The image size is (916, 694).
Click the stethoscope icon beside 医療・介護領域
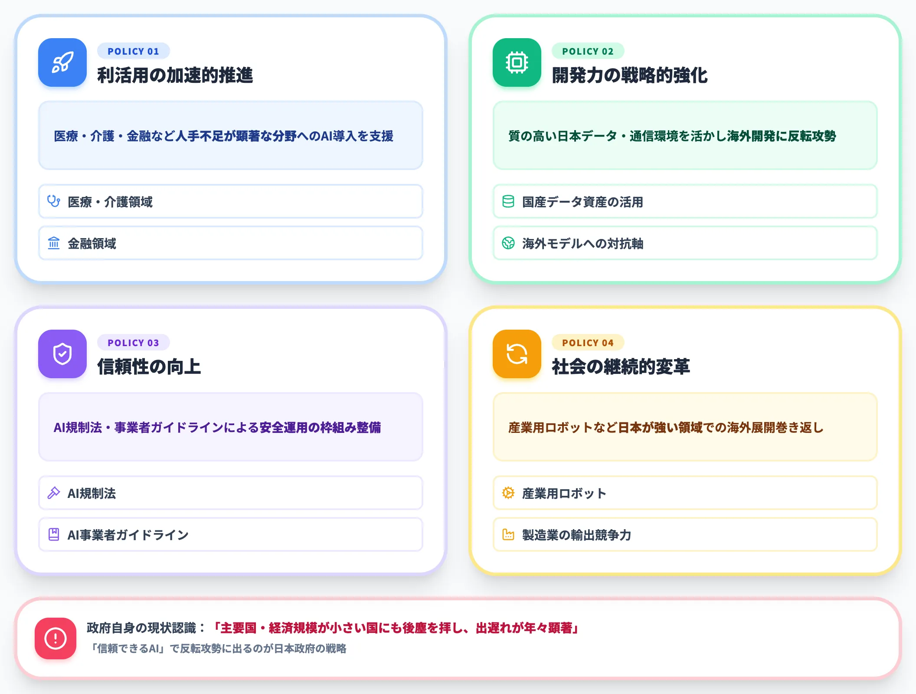54,201
